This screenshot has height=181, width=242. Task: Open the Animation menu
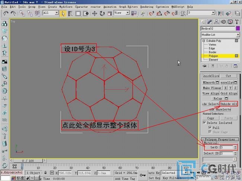pos(110,7)
